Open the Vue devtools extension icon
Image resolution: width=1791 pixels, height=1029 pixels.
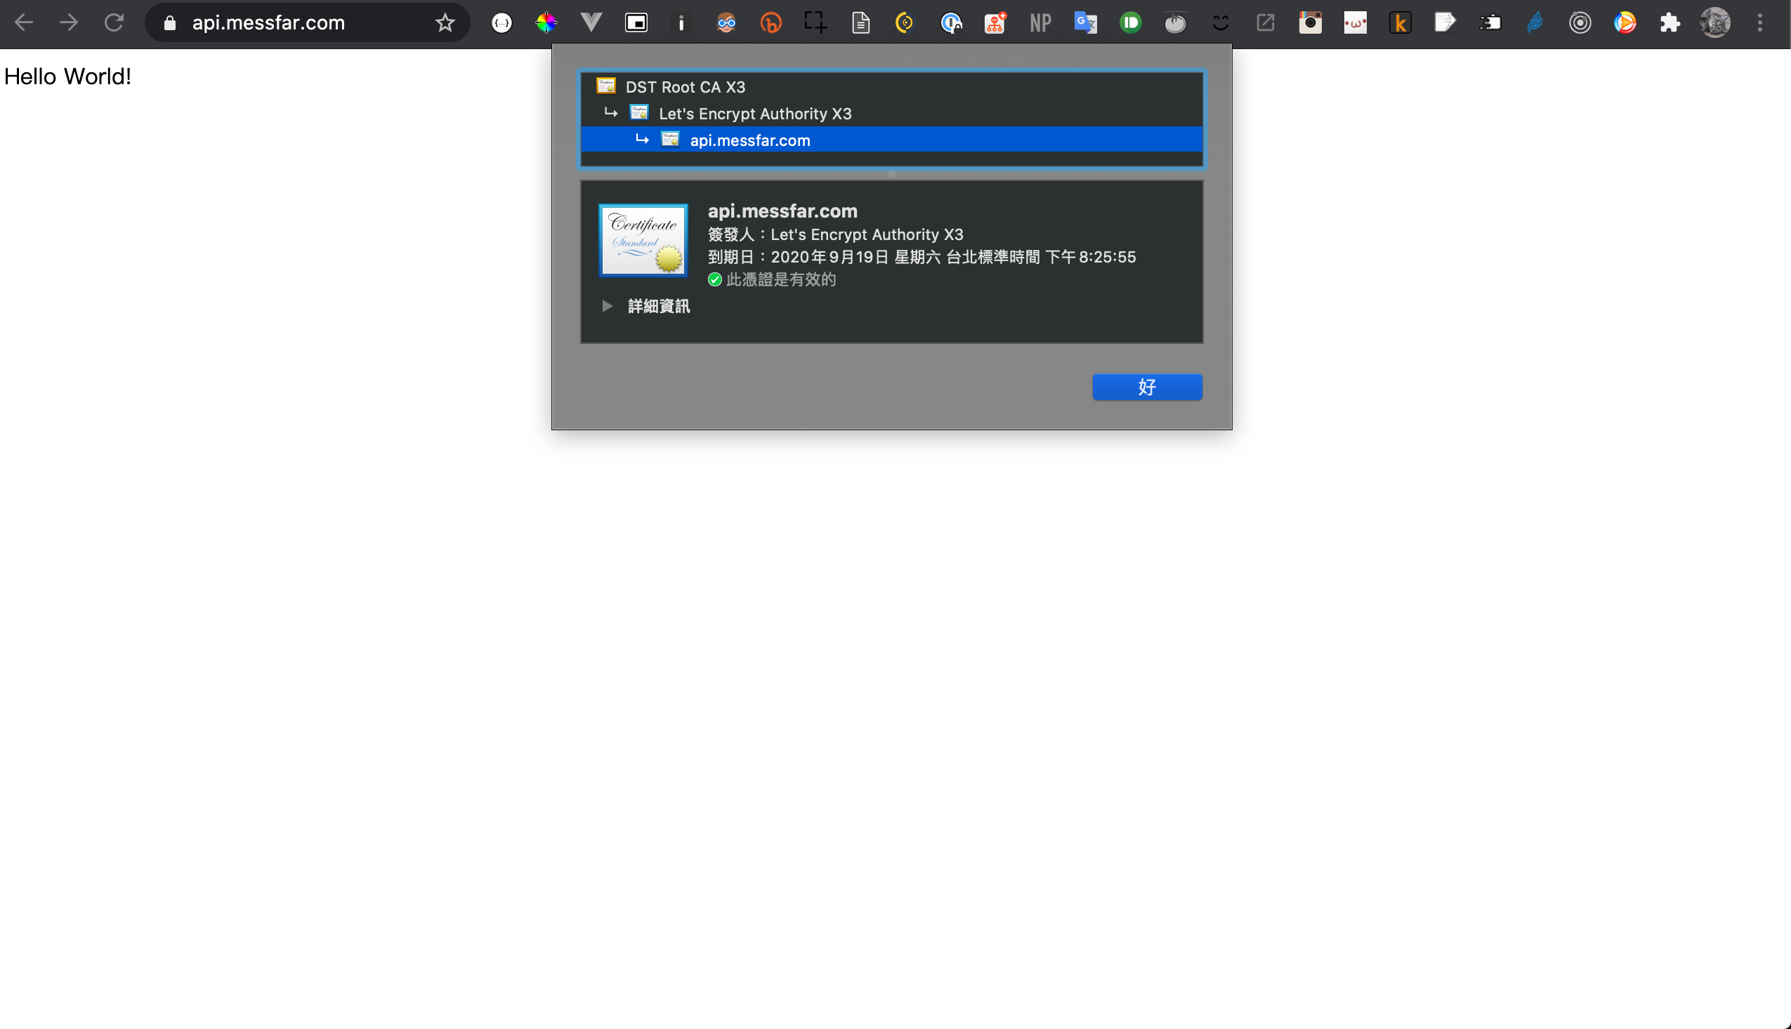tap(591, 23)
